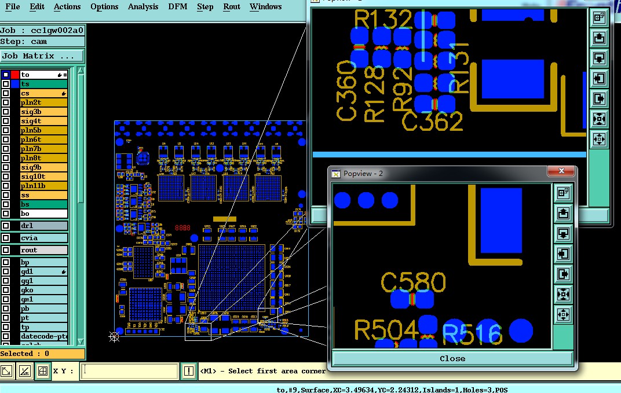Viewport: 621px width, 393px height.
Task: Click the Selected : 0 status field
Action: click(42, 354)
